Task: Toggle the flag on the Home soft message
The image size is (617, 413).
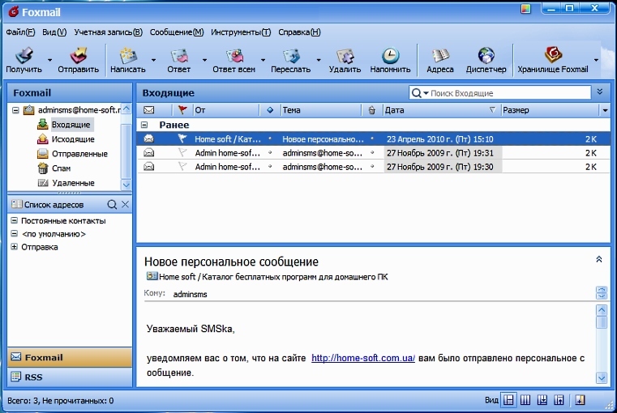Action: (x=182, y=139)
